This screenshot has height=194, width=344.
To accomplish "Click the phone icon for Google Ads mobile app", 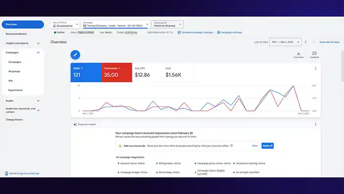I will (x=6, y=173).
